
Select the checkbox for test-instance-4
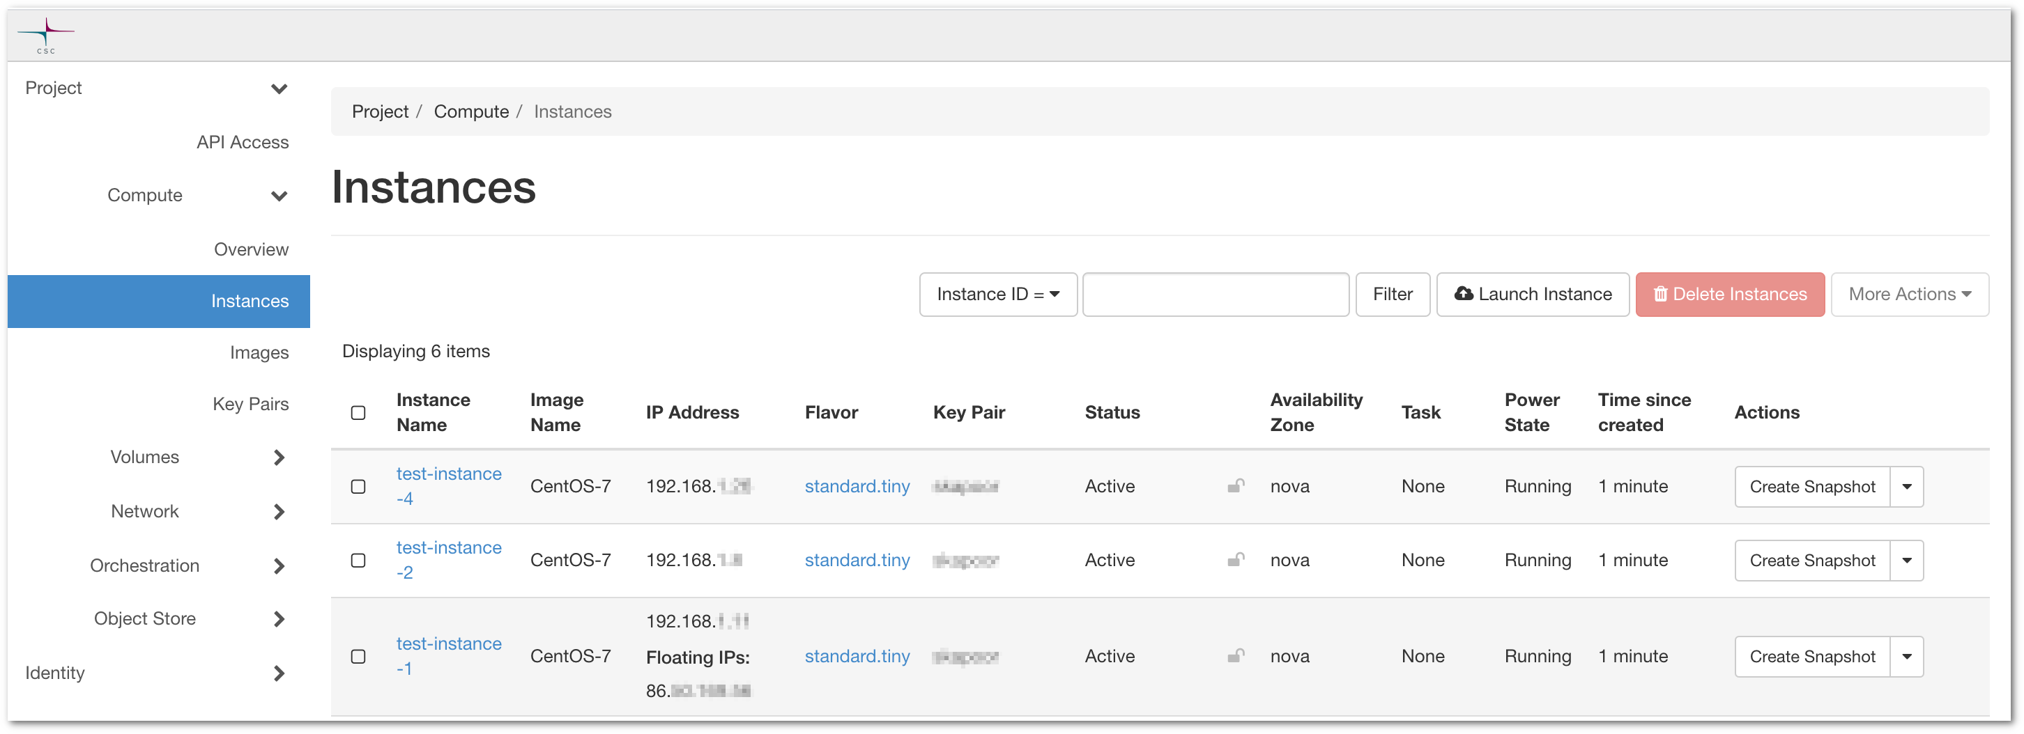pos(358,487)
